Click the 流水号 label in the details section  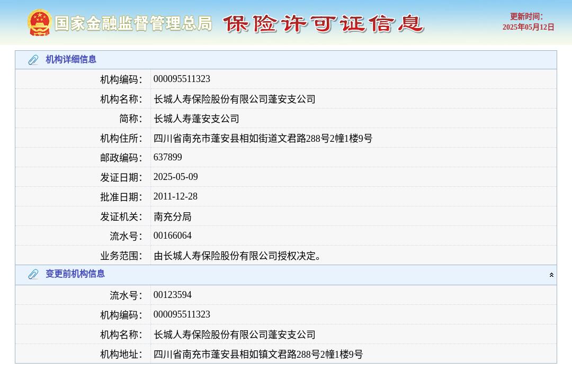[126, 236]
